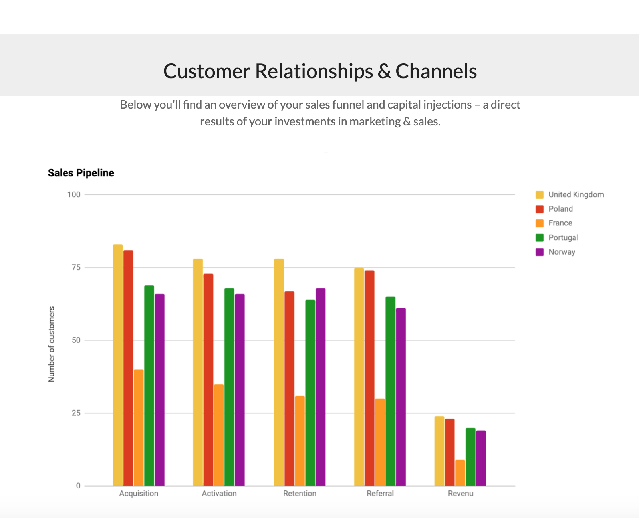The width and height of the screenshot is (639, 518).
Task: Click the 'Retention' axis label
Action: (x=300, y=494)
